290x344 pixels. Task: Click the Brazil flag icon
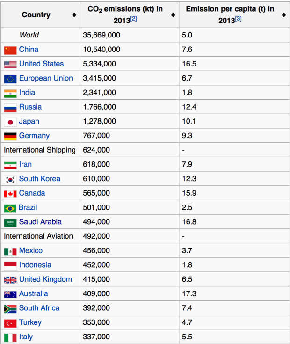[10, 208]
